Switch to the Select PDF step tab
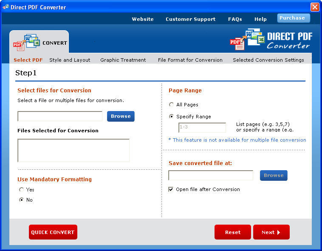The width and height of the screenshot is (322, 251). pos(28,60)
